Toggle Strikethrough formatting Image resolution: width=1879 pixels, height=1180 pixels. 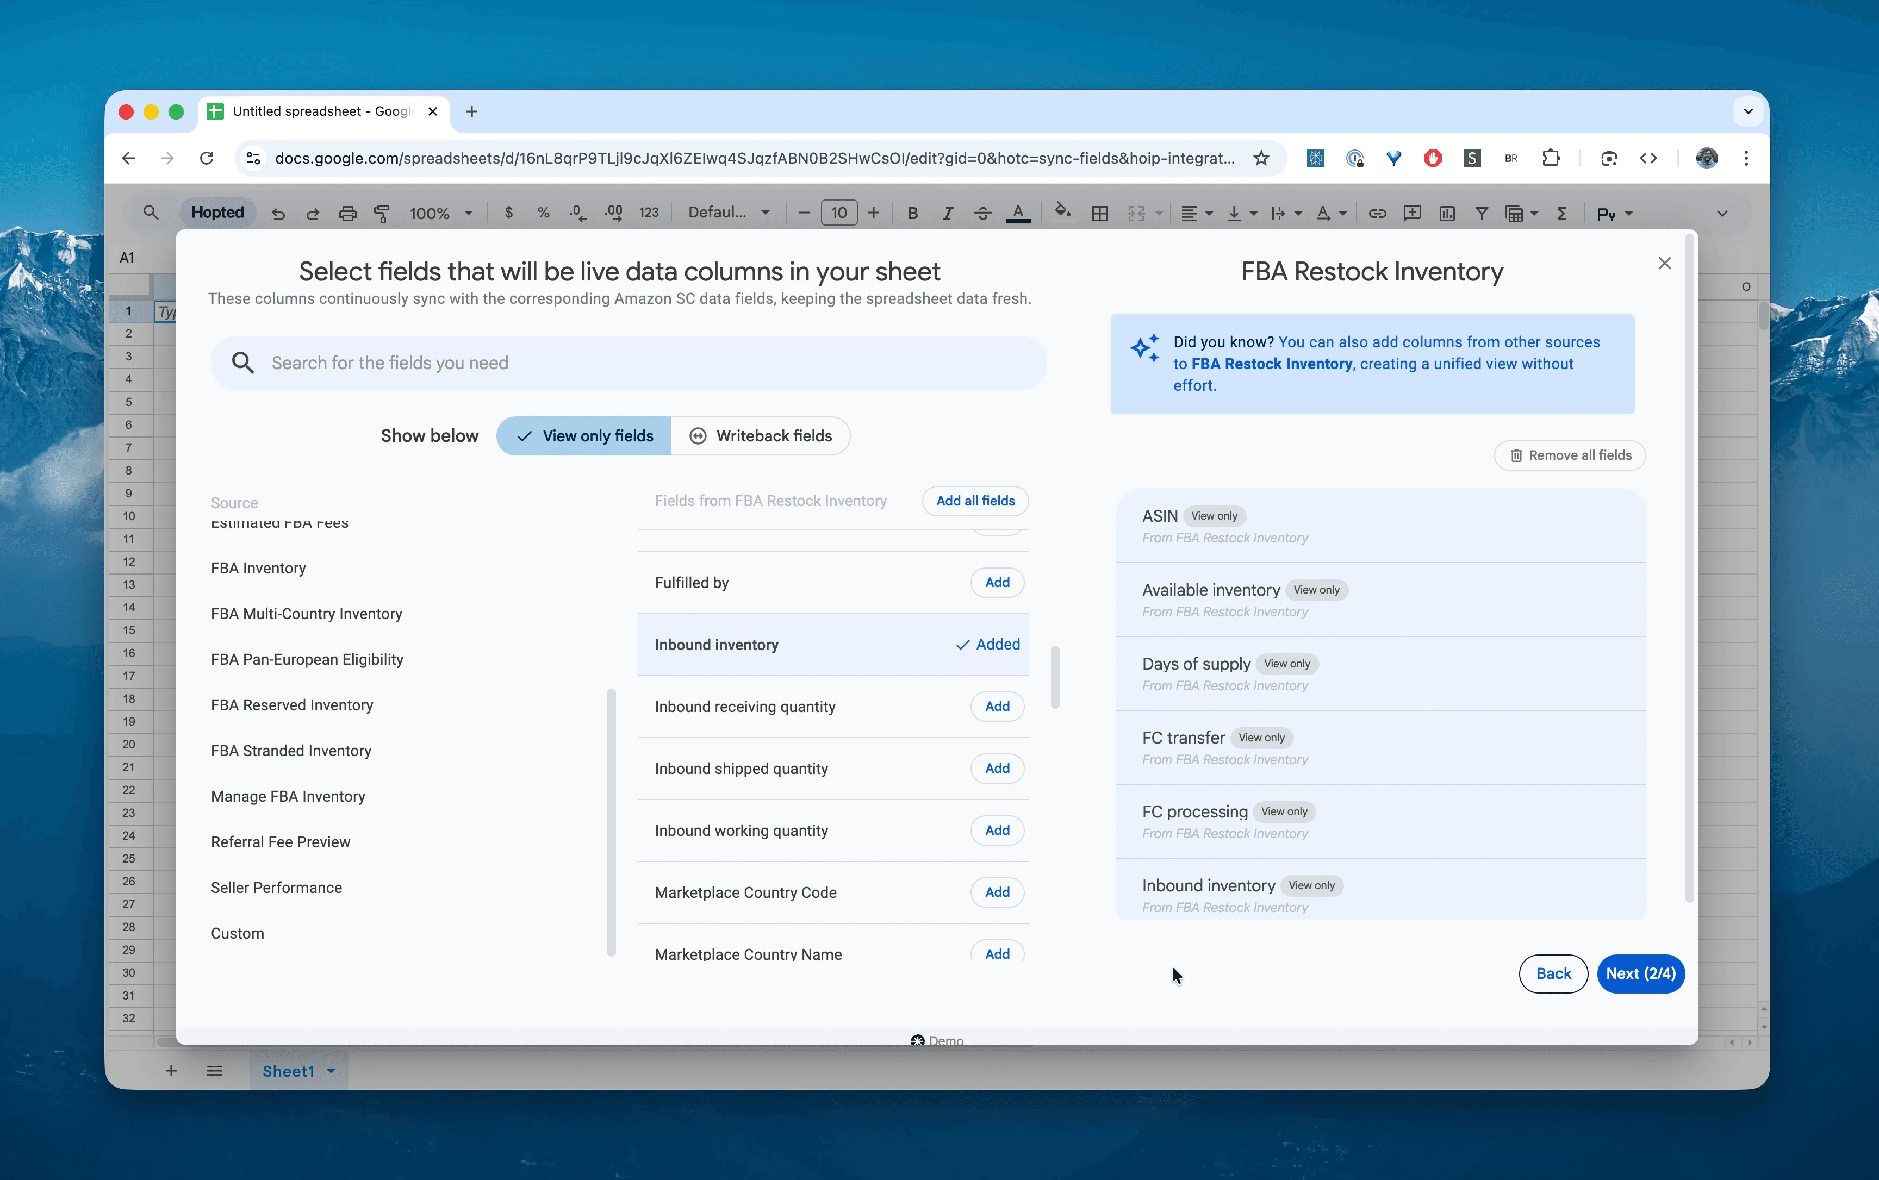click(982, 213)
